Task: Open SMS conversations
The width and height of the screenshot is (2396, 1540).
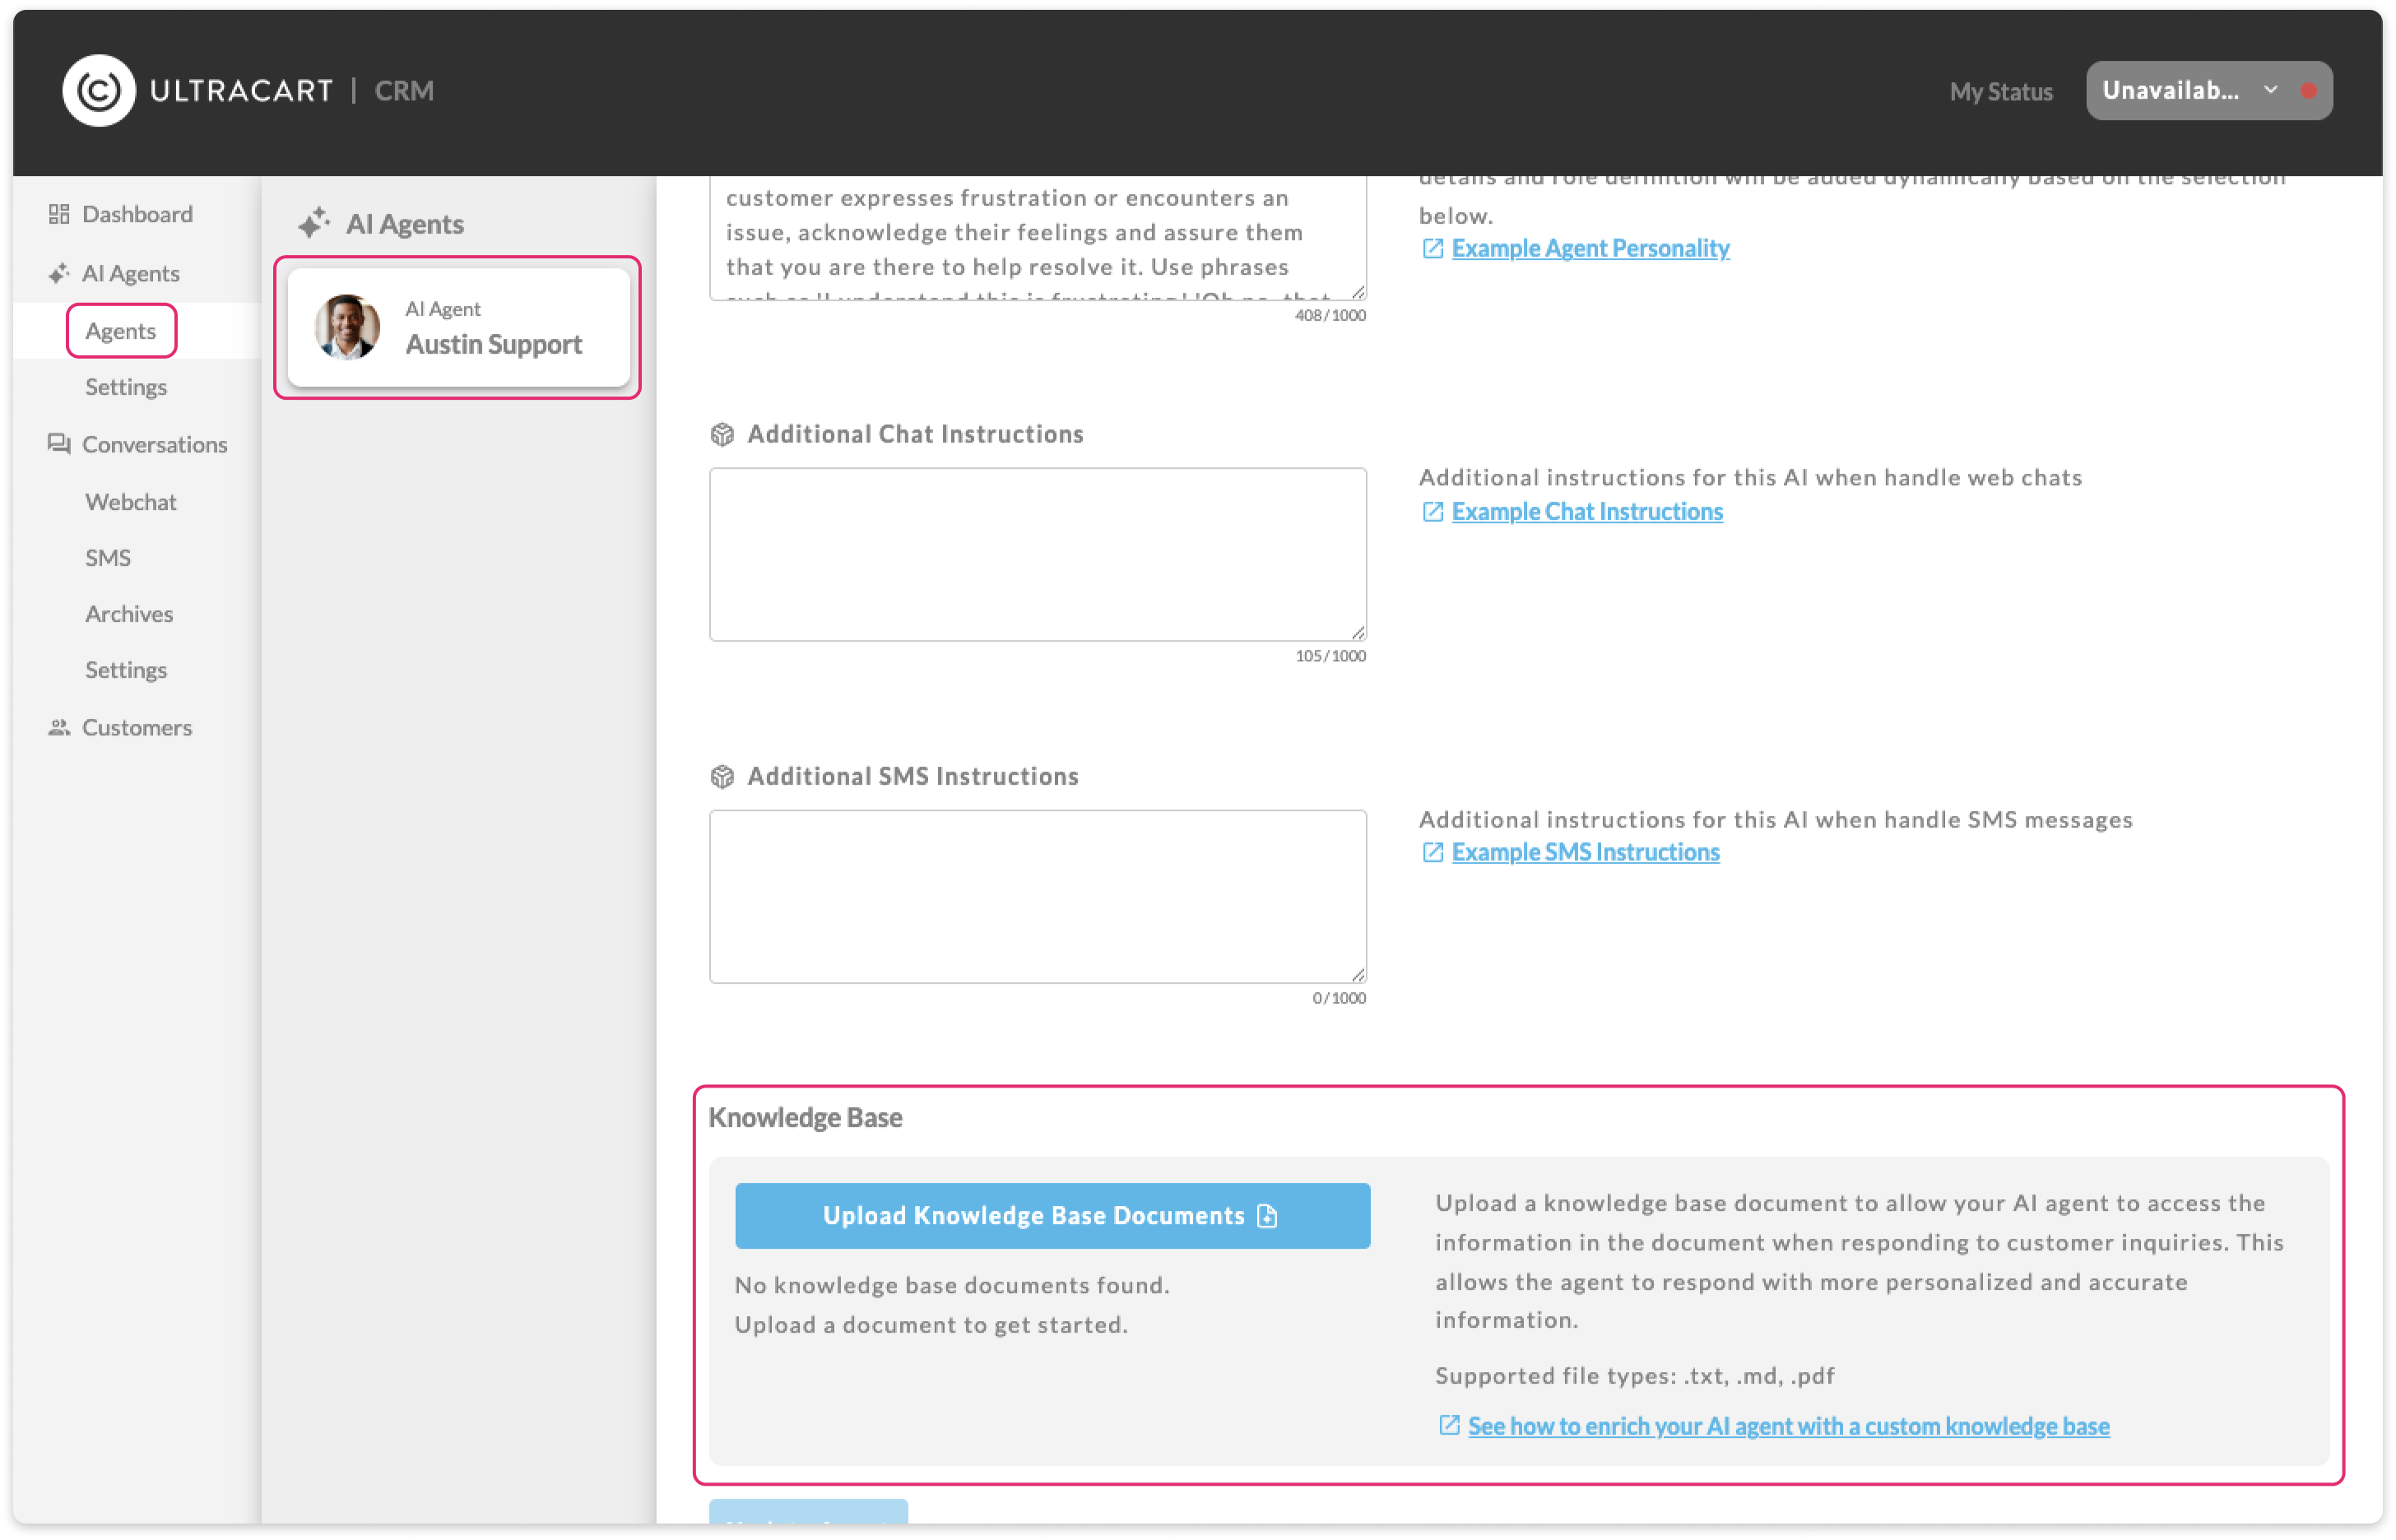Action: [108, 558]
